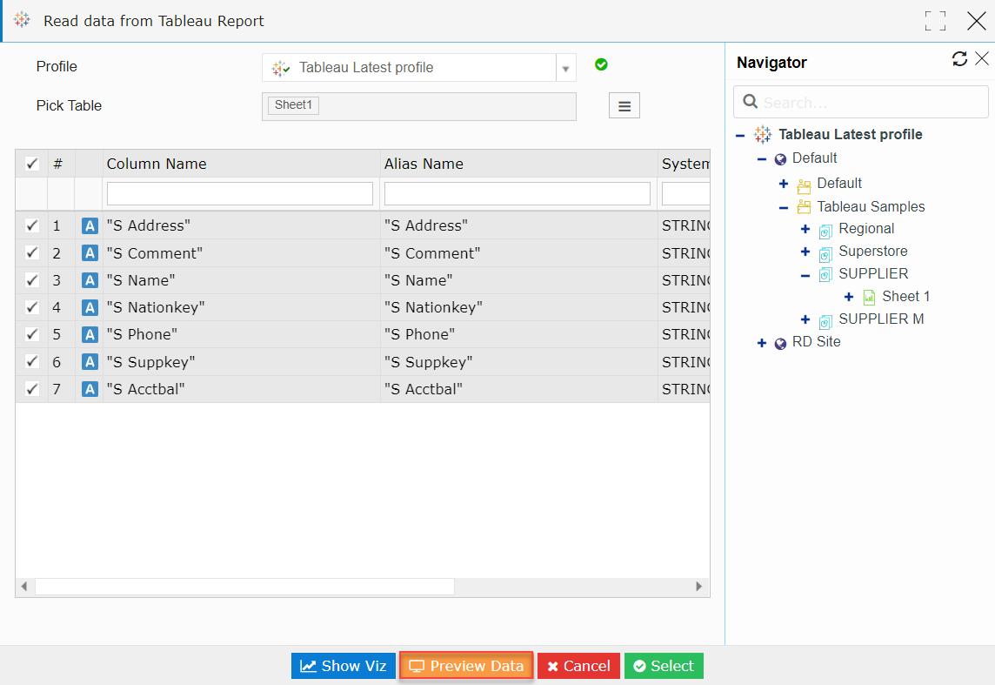Click the SUPPLIER workbook icon
This screenshot has height=685, width=995.
click(x=825, y=273)
